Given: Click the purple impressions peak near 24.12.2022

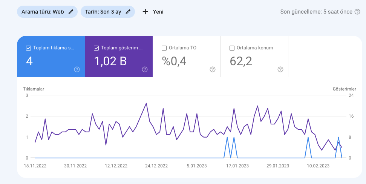Looking at the screenshot, I should [146, 103].
